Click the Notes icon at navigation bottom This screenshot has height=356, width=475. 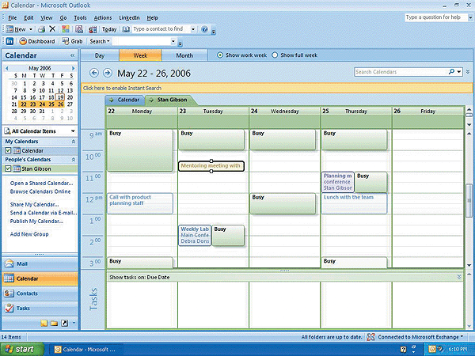coord(44,324)
